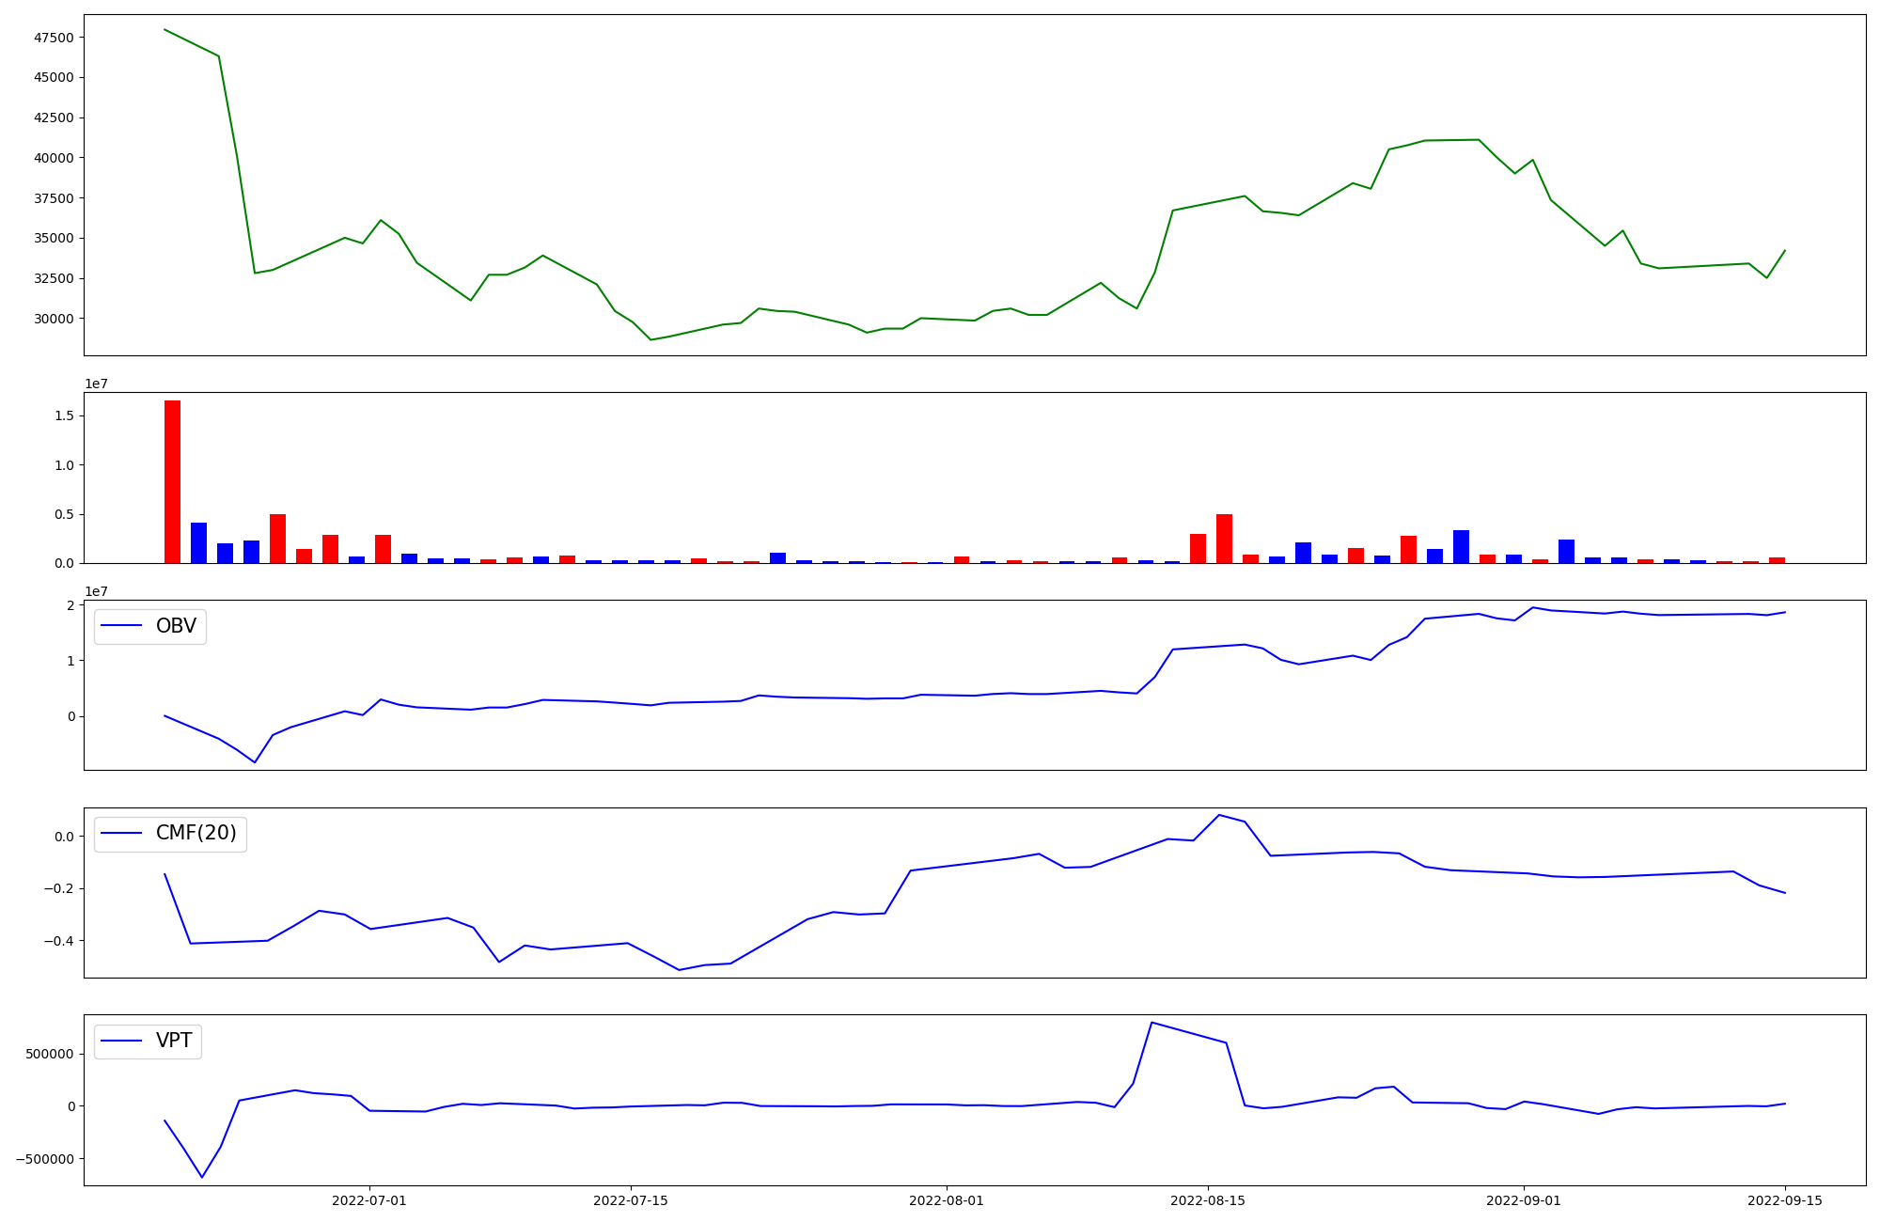Click the 1e7 exponent above the volume chart
The image size is (1880, 1222).
point(96,384)
